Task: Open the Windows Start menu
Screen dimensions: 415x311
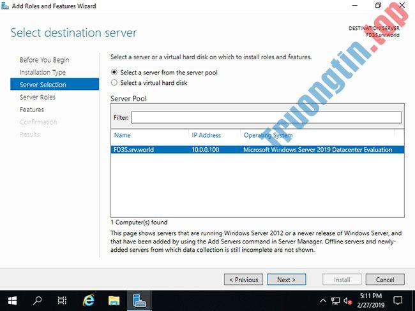Action: tap(12, 301)
